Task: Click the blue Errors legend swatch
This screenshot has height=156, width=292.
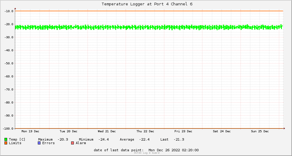Action: [39, 143]
